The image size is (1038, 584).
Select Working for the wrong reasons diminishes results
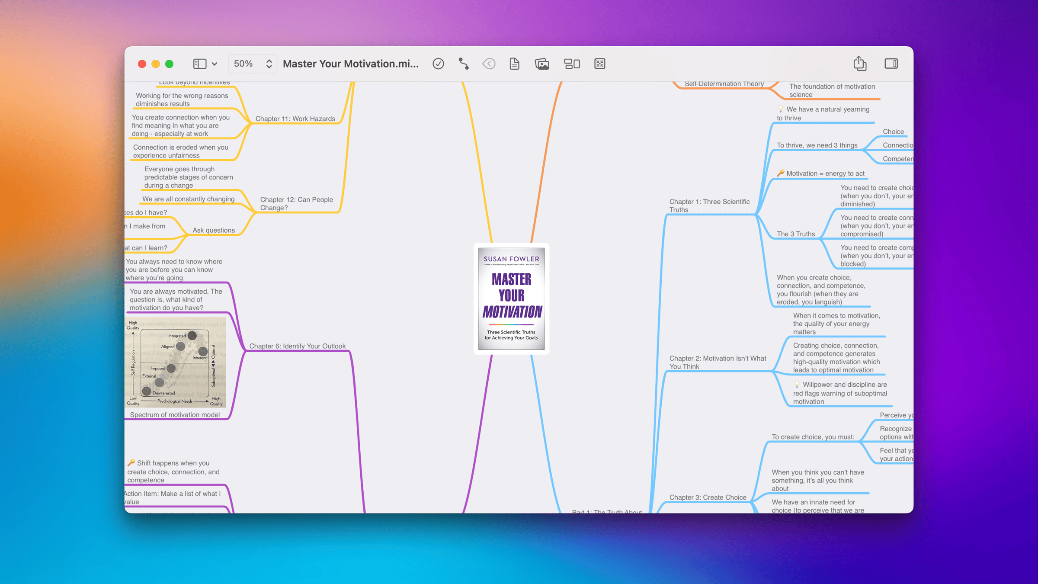coord(182,99)
